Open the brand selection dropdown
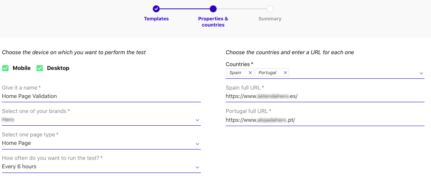This screenshot has height=181, width=431. [x=197, y=120]
